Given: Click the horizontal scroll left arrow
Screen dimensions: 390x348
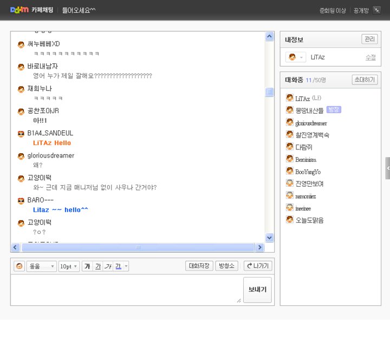Looking at the screenshot, I should (15, 247).
